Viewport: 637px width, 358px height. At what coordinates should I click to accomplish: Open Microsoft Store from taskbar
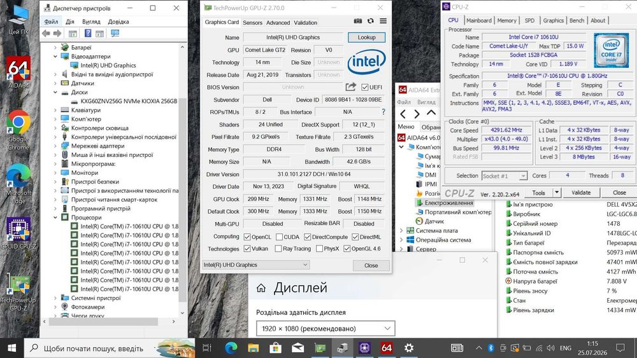tap(275, 348)
